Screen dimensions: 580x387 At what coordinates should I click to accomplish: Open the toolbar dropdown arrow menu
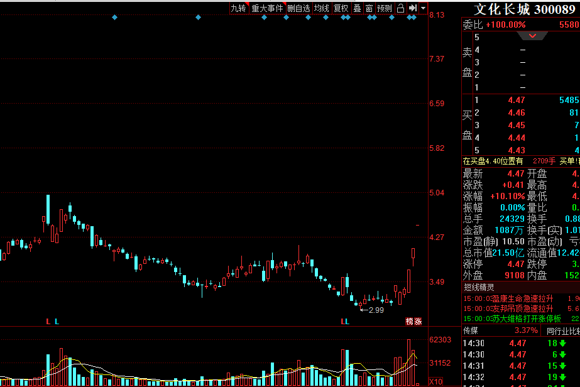423,8
